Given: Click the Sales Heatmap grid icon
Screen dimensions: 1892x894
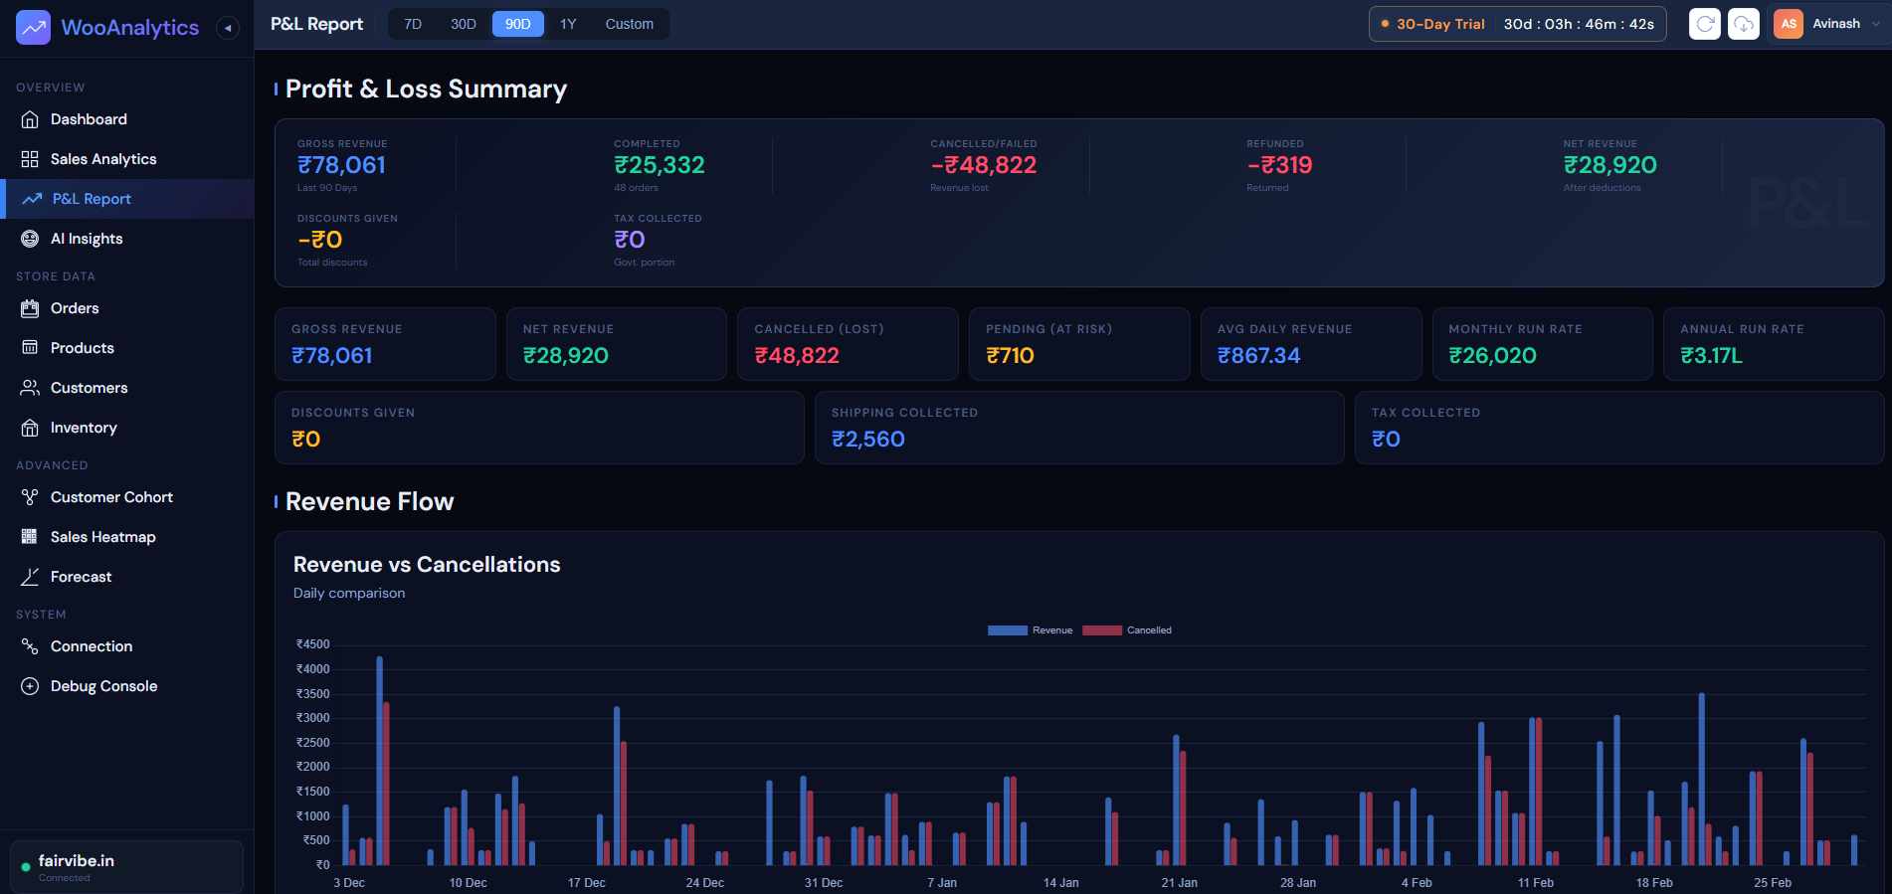Looking at the screenshot, I should [x=30, y=537].
